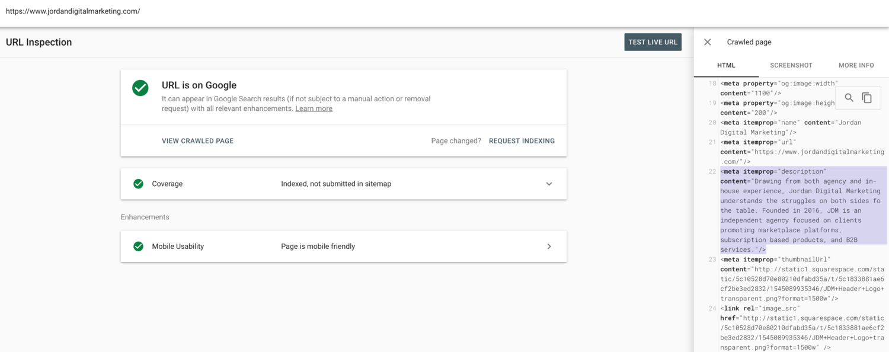Expand the Mobile Usability details
This screenshot has width=889, height=352.
tap(548, 246)
